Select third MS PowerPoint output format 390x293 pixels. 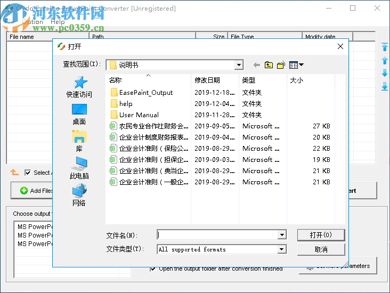(35, 244)
